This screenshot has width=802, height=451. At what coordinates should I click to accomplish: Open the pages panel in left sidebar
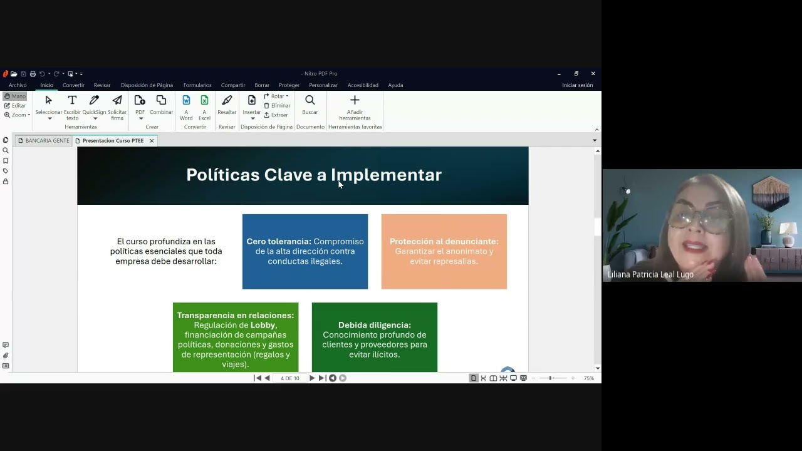tap(6, 140)
